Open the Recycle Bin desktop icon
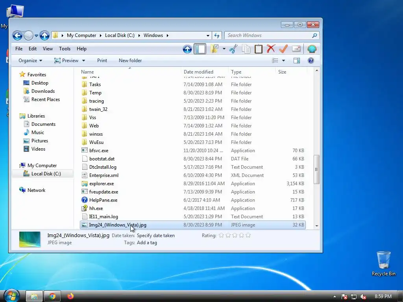 coord(383,263)
